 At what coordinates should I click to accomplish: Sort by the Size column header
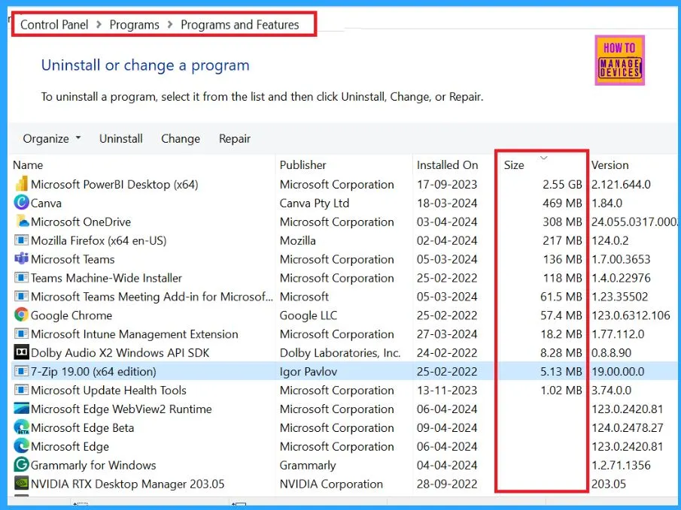514,164
